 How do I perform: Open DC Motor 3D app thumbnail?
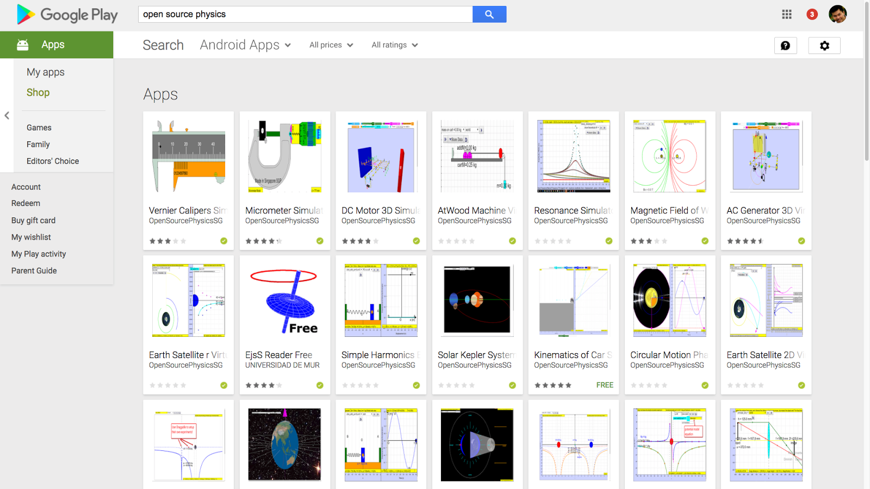pos(381,156)
